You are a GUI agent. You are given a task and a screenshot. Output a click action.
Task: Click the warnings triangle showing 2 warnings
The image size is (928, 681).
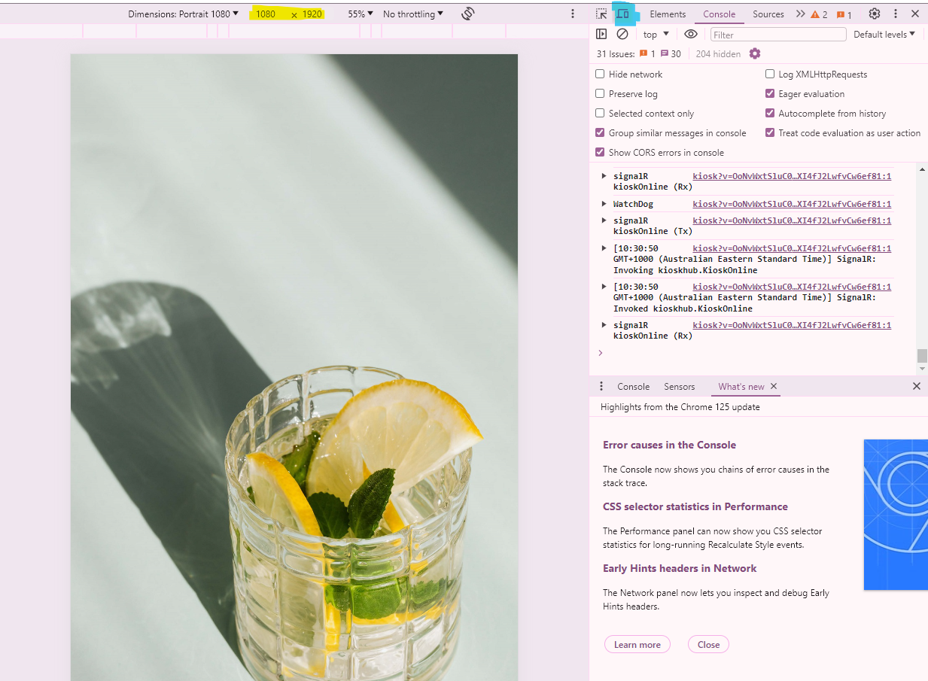[818, 14]
